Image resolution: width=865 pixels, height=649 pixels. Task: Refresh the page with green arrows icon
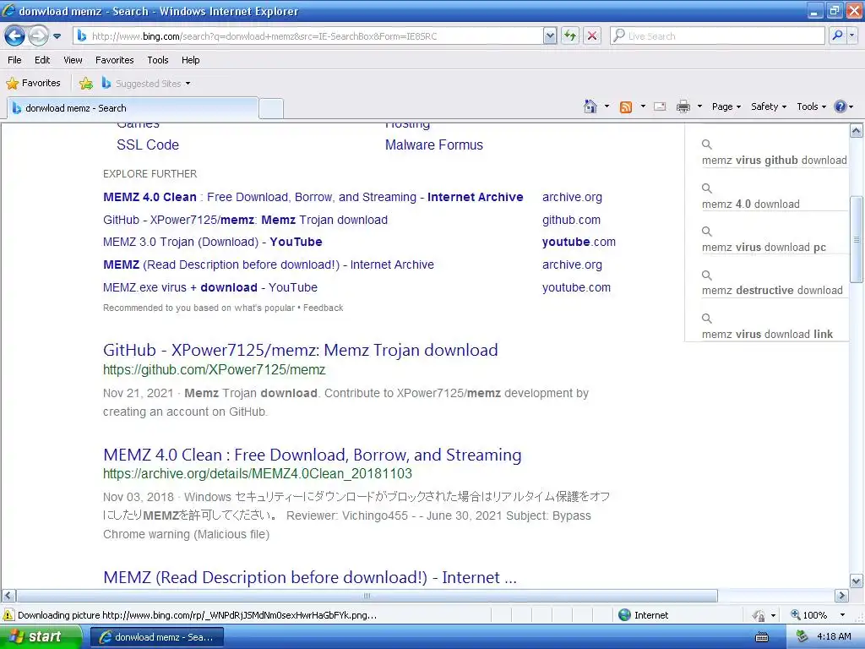click(570, 36)
